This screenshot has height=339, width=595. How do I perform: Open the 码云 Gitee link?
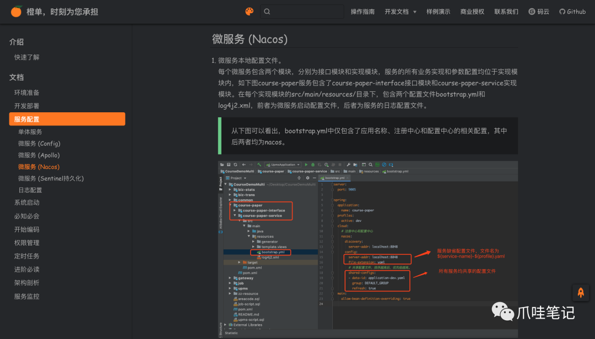[539, 12]
